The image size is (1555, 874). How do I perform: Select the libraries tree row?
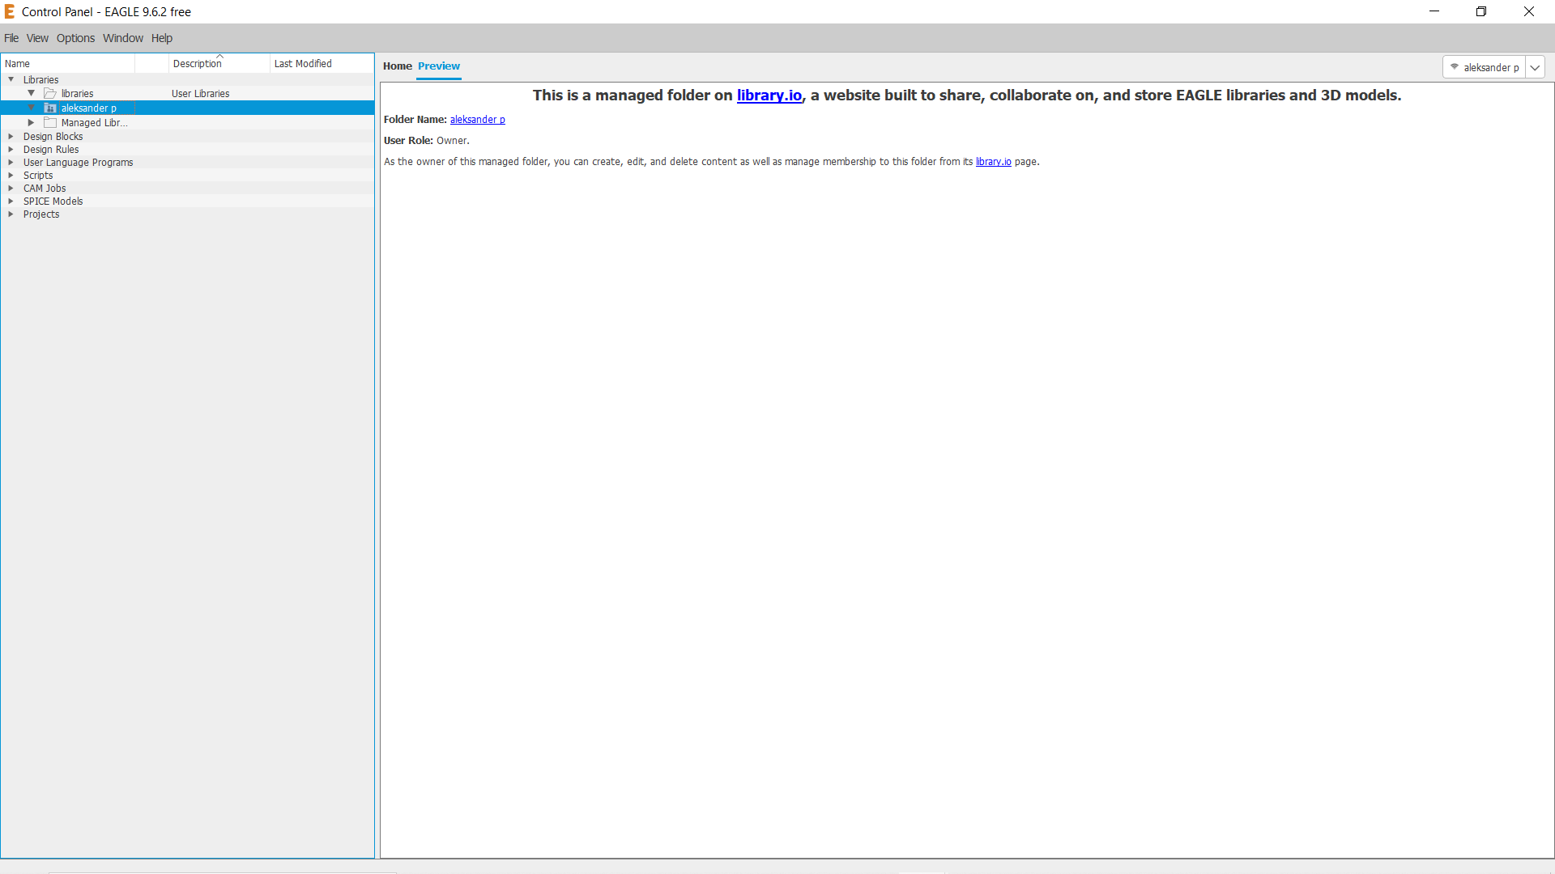(x=187, y=94)
